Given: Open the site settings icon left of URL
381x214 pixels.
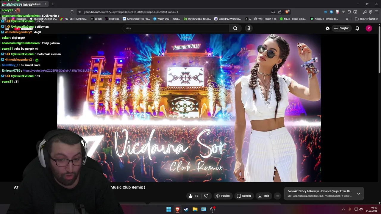Looking at the screenshot, I should coord(79,12).
